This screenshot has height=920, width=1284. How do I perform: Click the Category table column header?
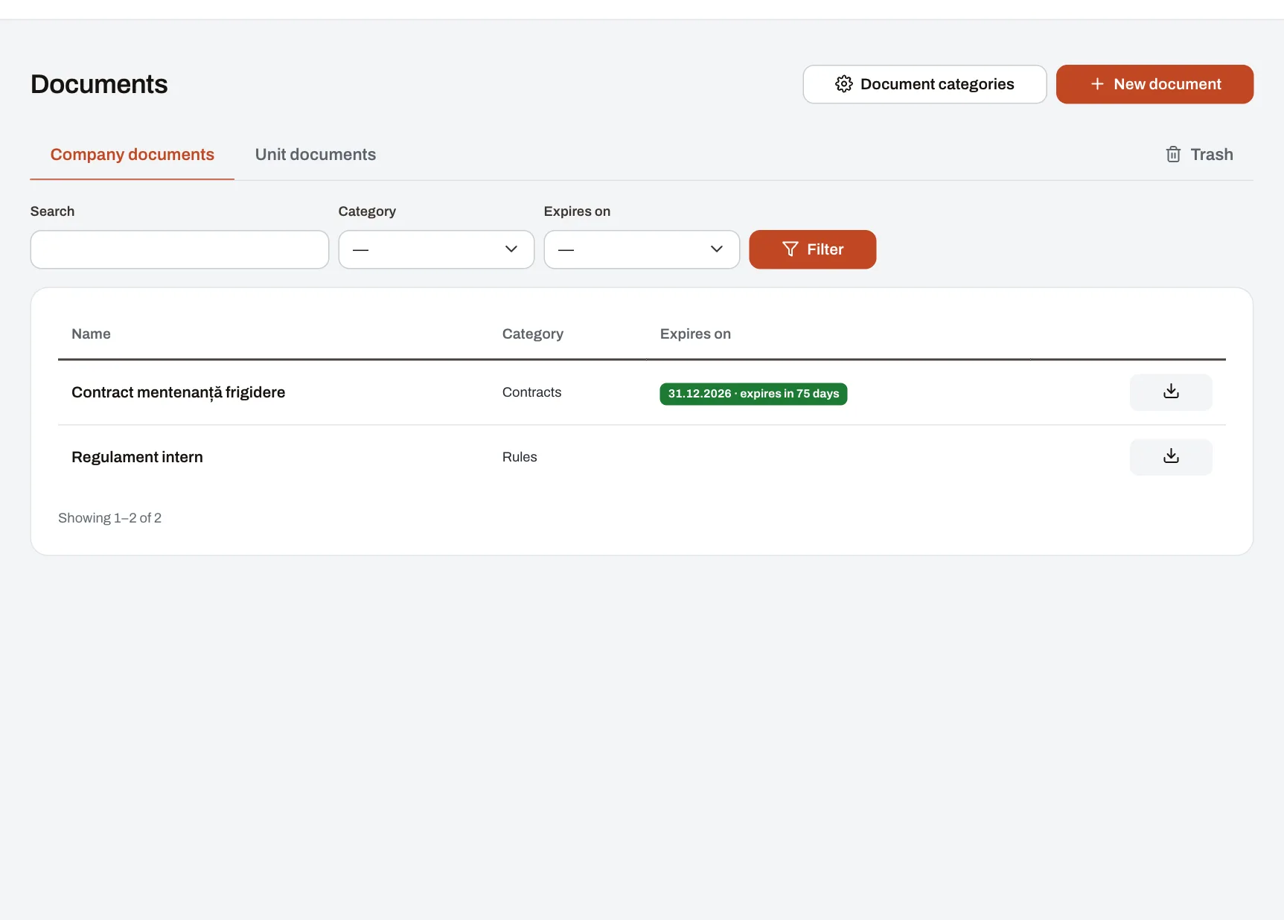pos(533,334)
